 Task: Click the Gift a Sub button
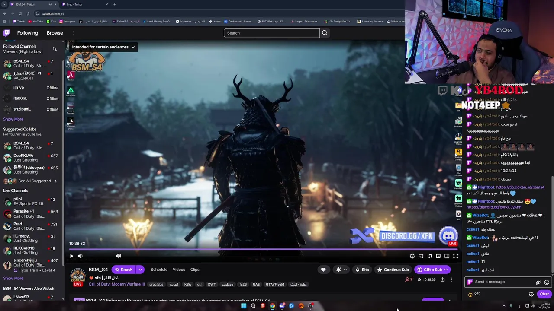coord(432,270)
